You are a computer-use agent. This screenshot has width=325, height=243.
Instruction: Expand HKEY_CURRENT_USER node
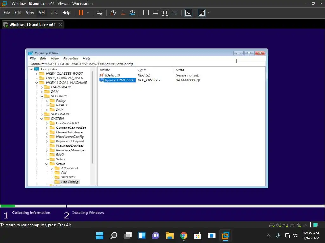pos(36,78)
